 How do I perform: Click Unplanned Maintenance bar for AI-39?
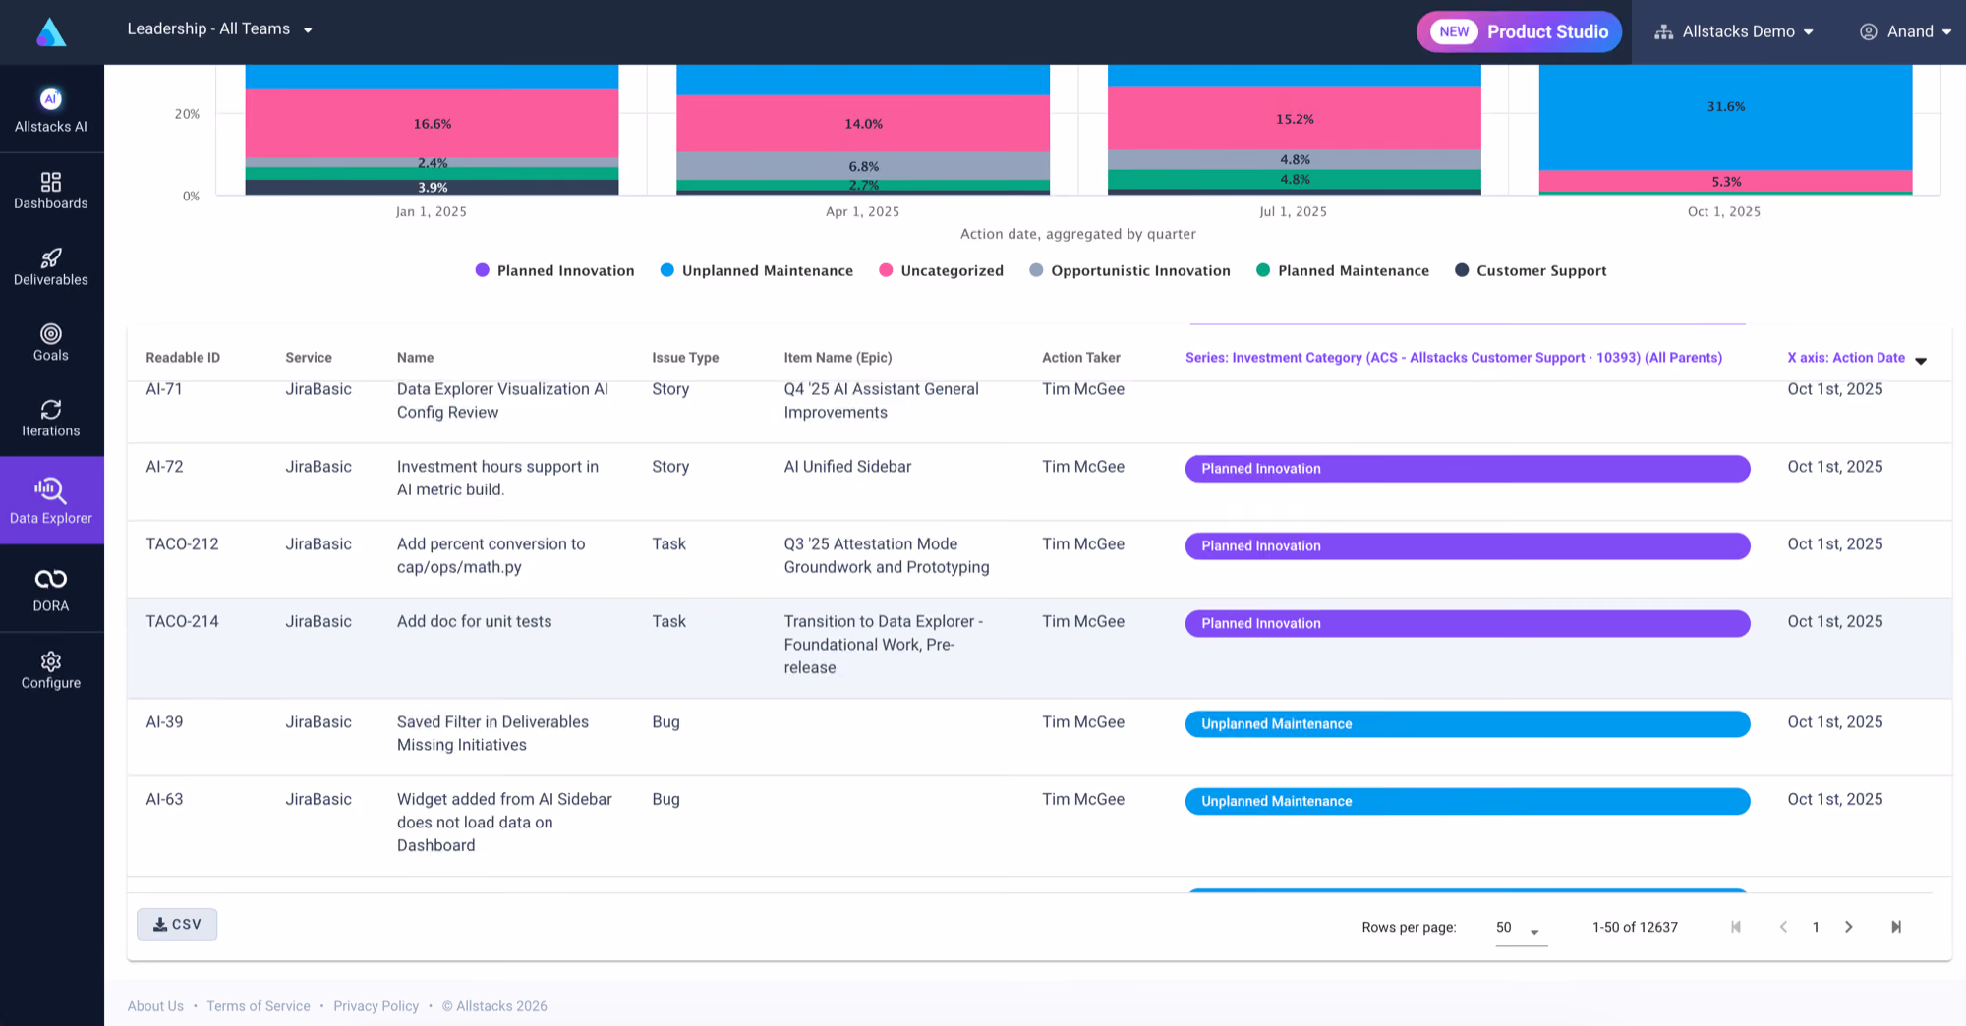[x=1468, y=724]
